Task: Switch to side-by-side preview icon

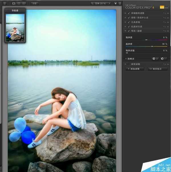Action: click(24, 3)
